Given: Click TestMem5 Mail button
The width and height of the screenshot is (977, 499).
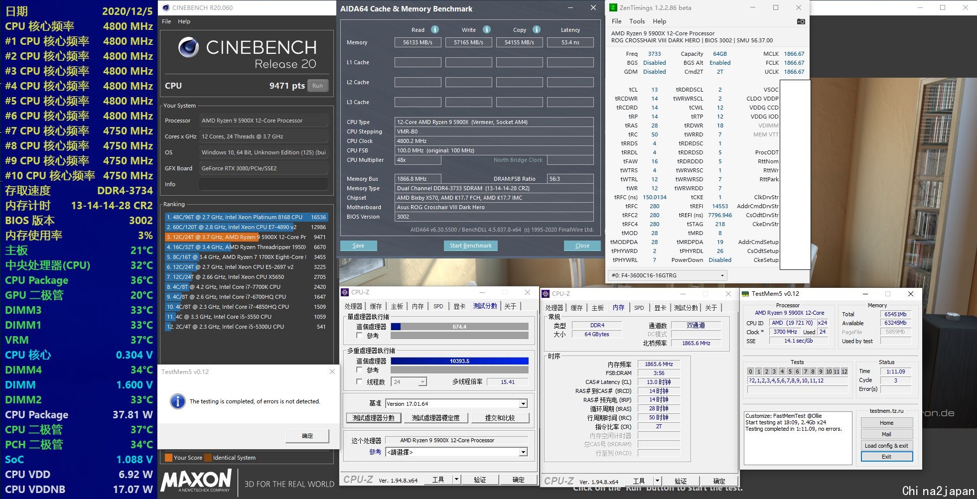Looking at the screenshot, I should tap(886, 434).
